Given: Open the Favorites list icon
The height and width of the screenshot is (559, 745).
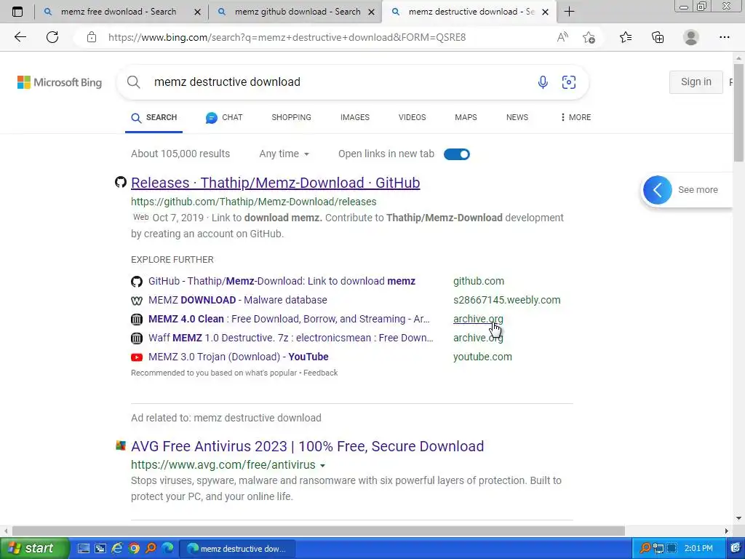Looking at the screenshot, I should 626,37.
